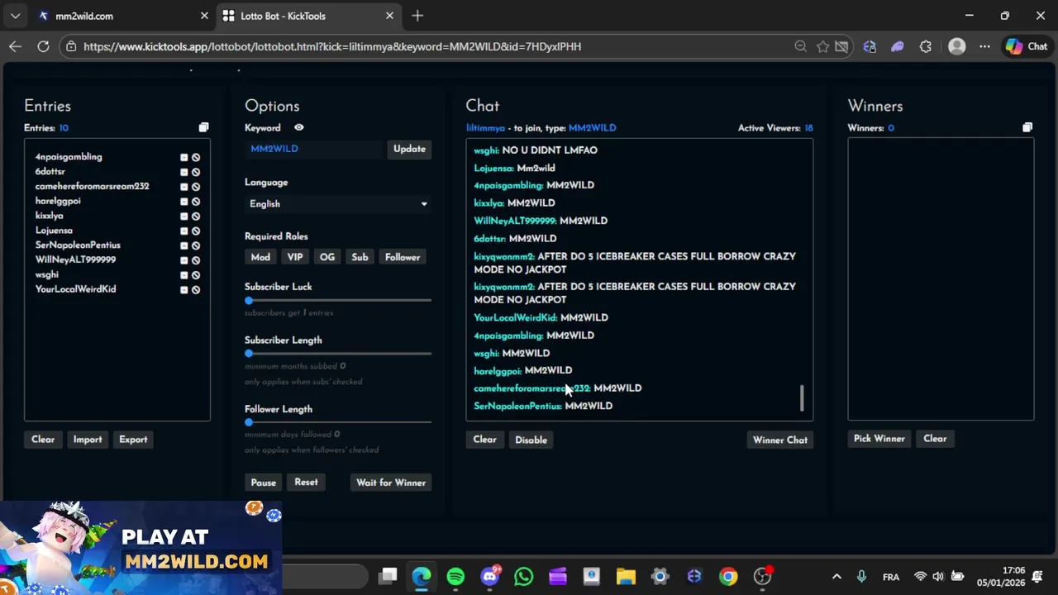
Task: Toggle the OG required role
Action: [x=327, y=257]
